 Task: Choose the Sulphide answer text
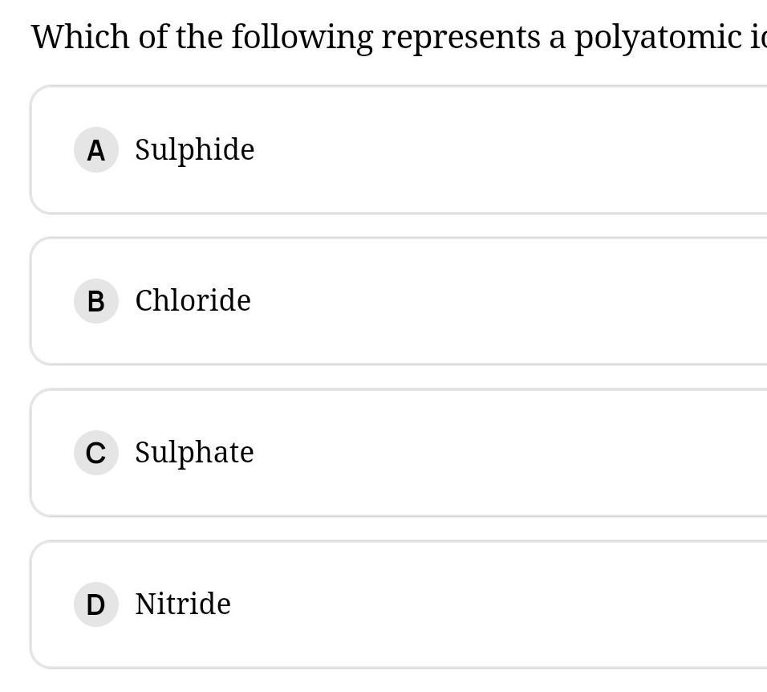click(194, 150)
